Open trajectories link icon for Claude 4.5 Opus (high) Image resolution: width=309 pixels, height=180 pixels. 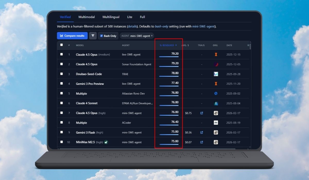tap(202, 113)
